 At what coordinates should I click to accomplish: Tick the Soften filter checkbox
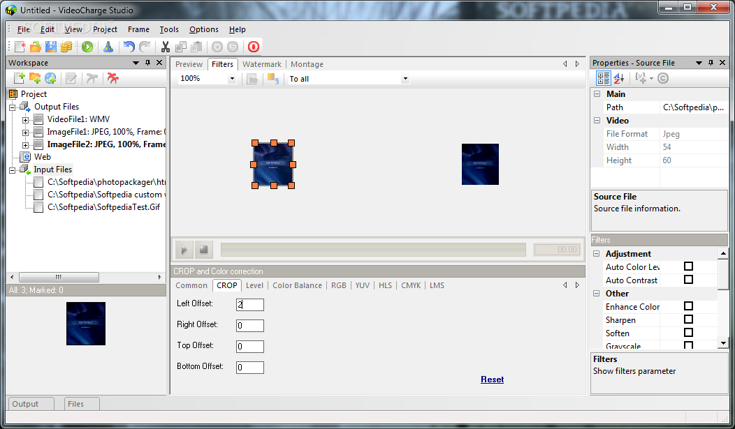pos(689,332)
